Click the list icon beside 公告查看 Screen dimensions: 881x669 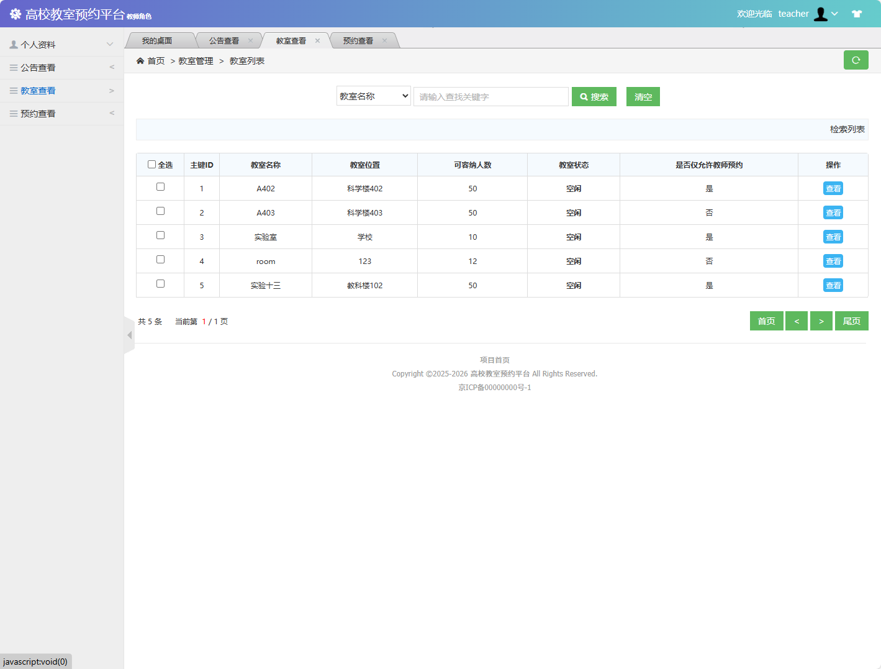[x=14, y=67]
